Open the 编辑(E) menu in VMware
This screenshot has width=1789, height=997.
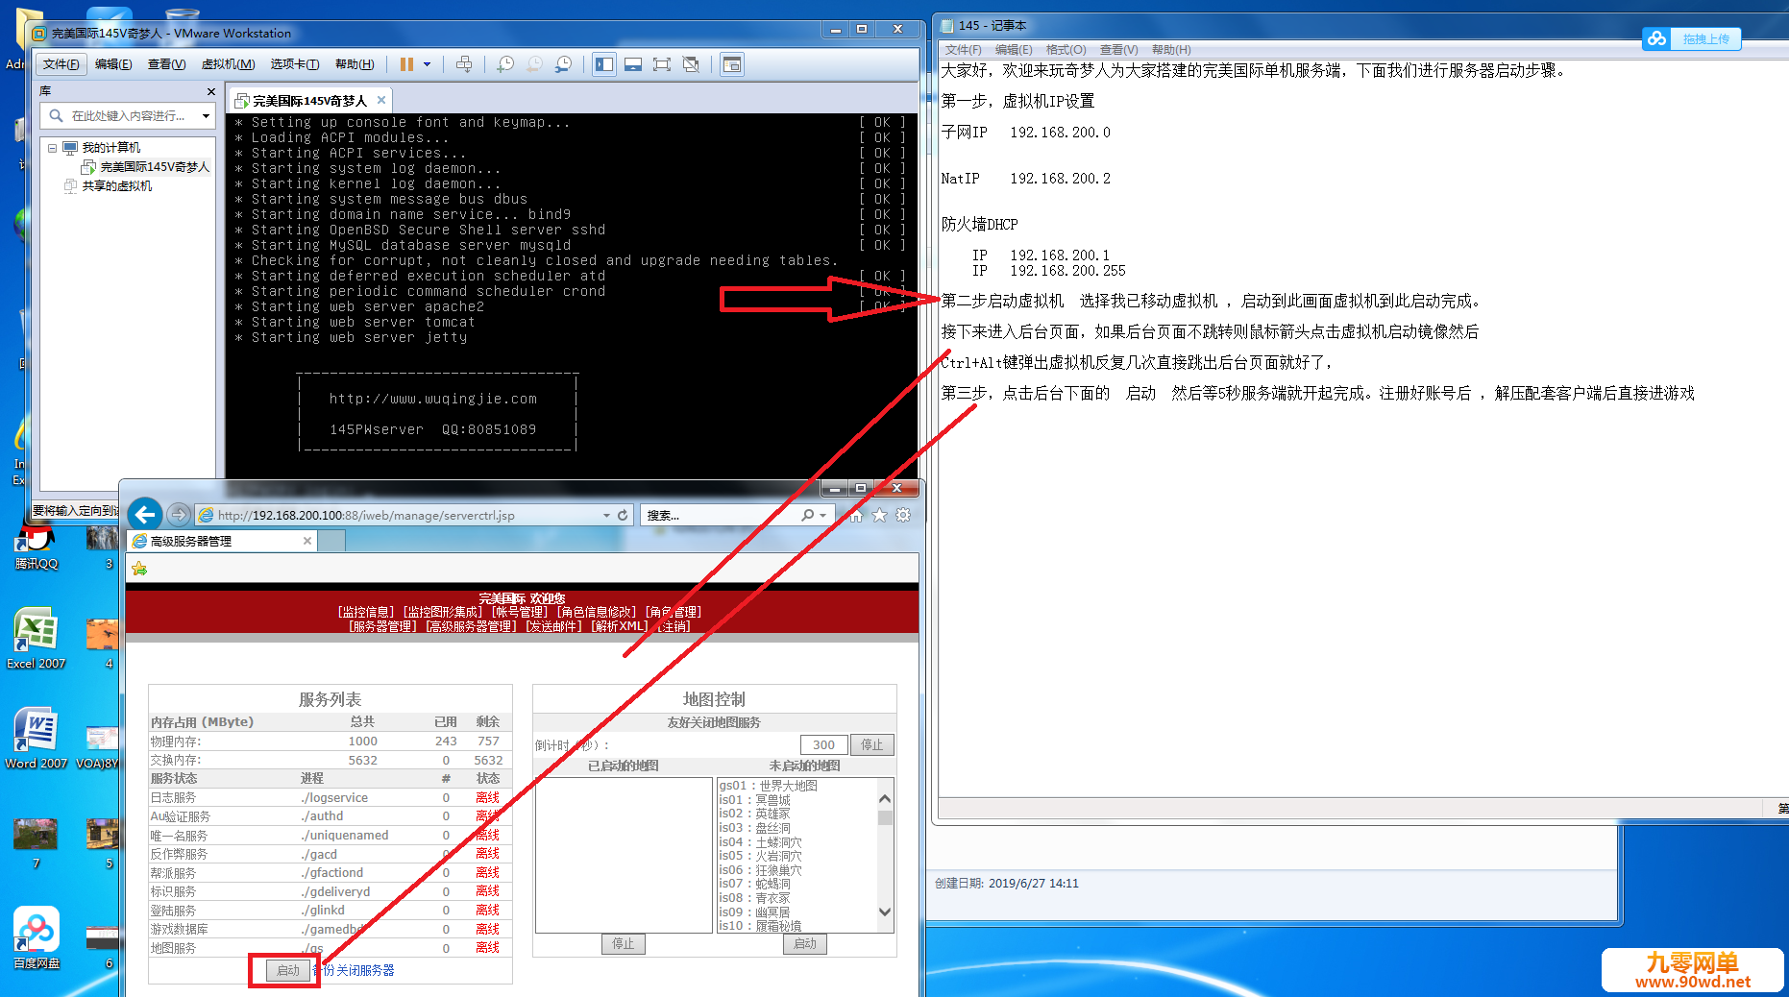(113, 64)
